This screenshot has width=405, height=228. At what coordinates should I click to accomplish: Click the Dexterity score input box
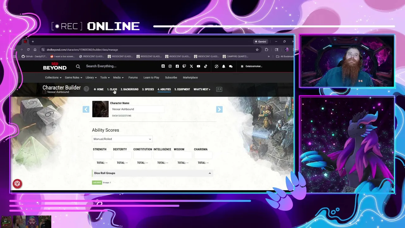coord(122,155)
